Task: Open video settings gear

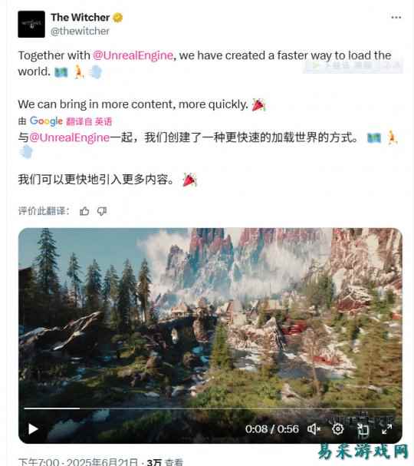Action: pos(338,429)
